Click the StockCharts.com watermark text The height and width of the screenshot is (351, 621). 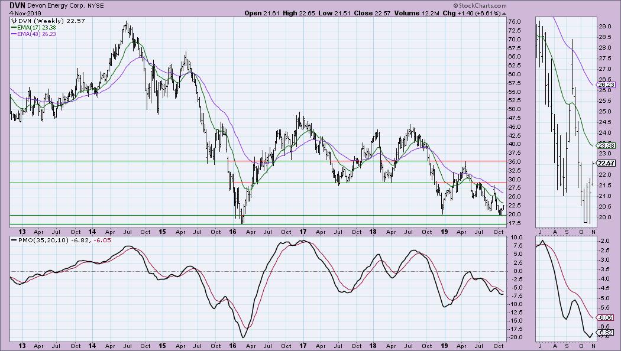click(482, 5)
